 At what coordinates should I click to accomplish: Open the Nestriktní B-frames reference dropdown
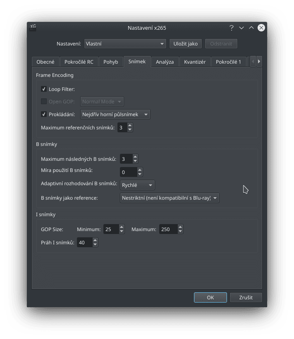pos(170,198)
